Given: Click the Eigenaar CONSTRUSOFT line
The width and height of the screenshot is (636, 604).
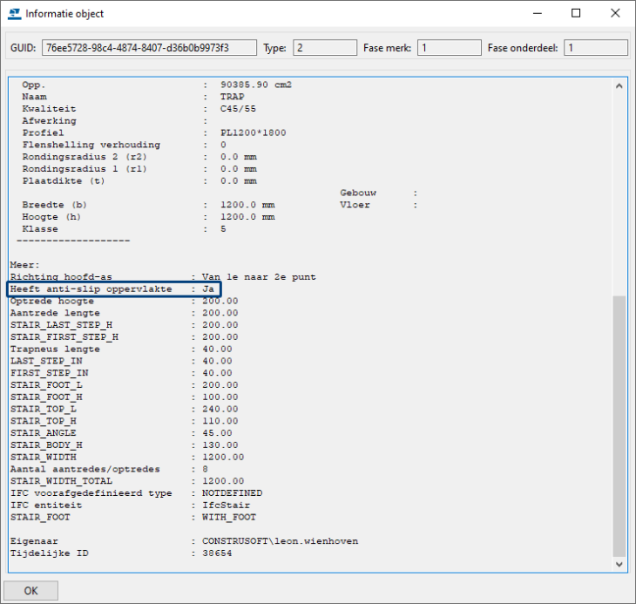Looking at the screenshot, I should tap(184, 541).
